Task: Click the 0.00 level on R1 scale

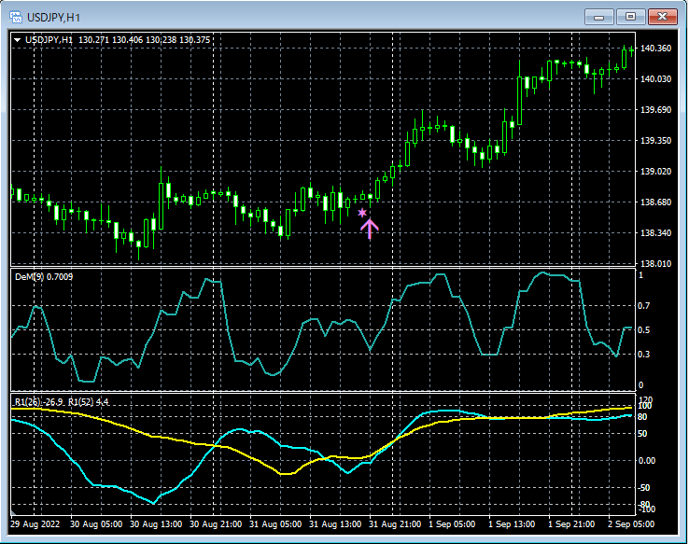Action: pyautogui.click(x=646, y=460)
